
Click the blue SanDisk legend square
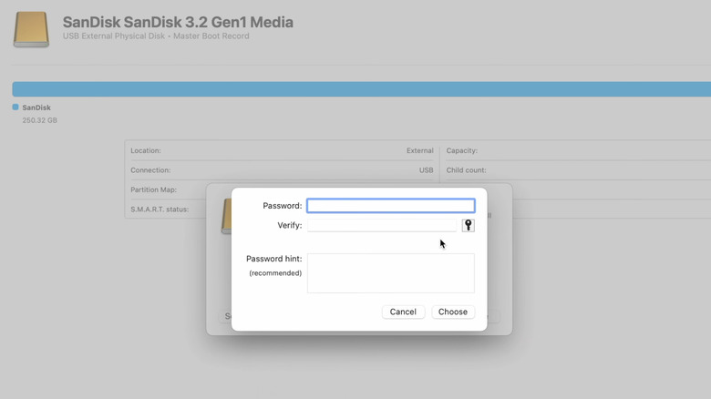(15, 107)
